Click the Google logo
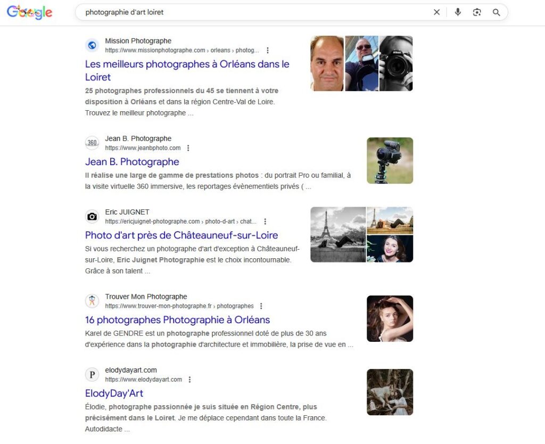The height and width of the screenshot is (444, 545). pyautogui.click(x=30, y=13)
